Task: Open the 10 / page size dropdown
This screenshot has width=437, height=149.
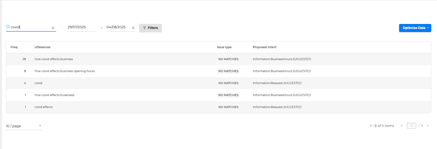Action: 24,126
